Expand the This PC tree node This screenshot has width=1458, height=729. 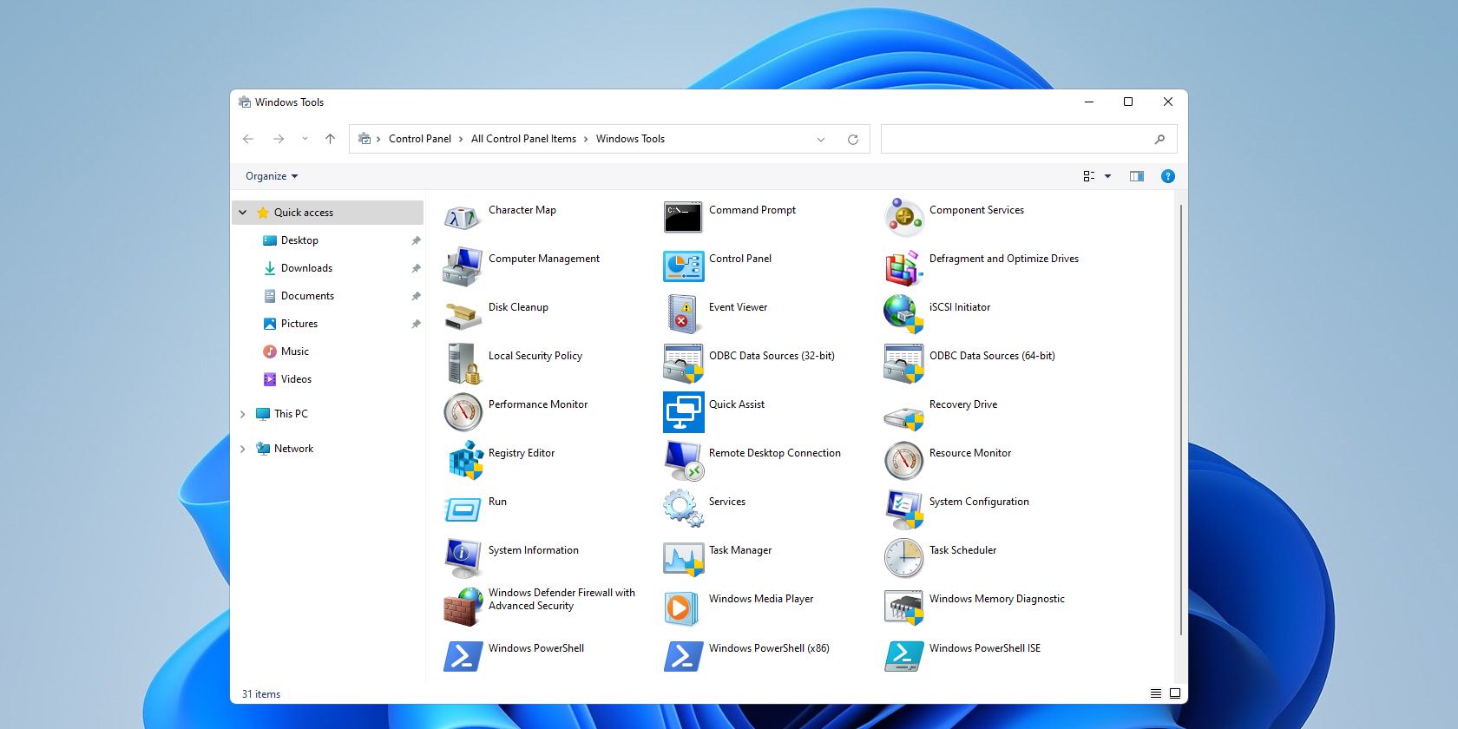pyautogui.click(x=243, y=414)
